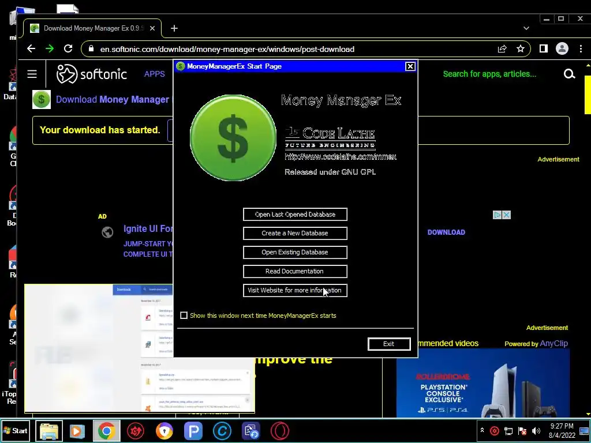
Task: Click the large green dollar logo
Action: tap(233, 138)
